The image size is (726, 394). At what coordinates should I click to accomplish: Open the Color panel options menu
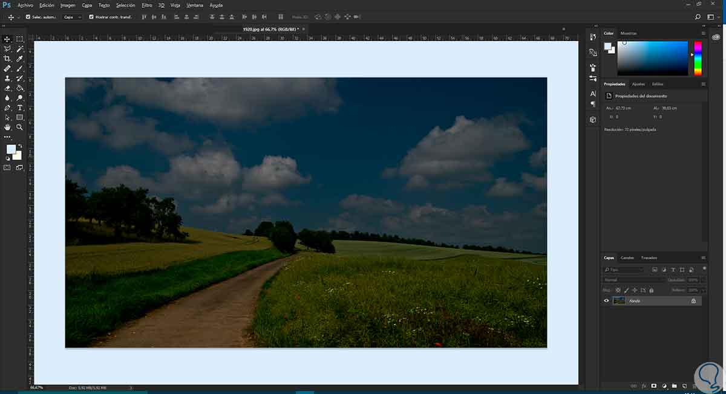pos(703,33)
